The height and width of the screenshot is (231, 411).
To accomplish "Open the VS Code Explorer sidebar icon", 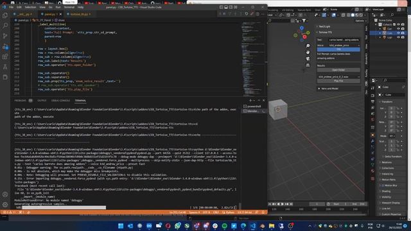I will coord(5,15).
